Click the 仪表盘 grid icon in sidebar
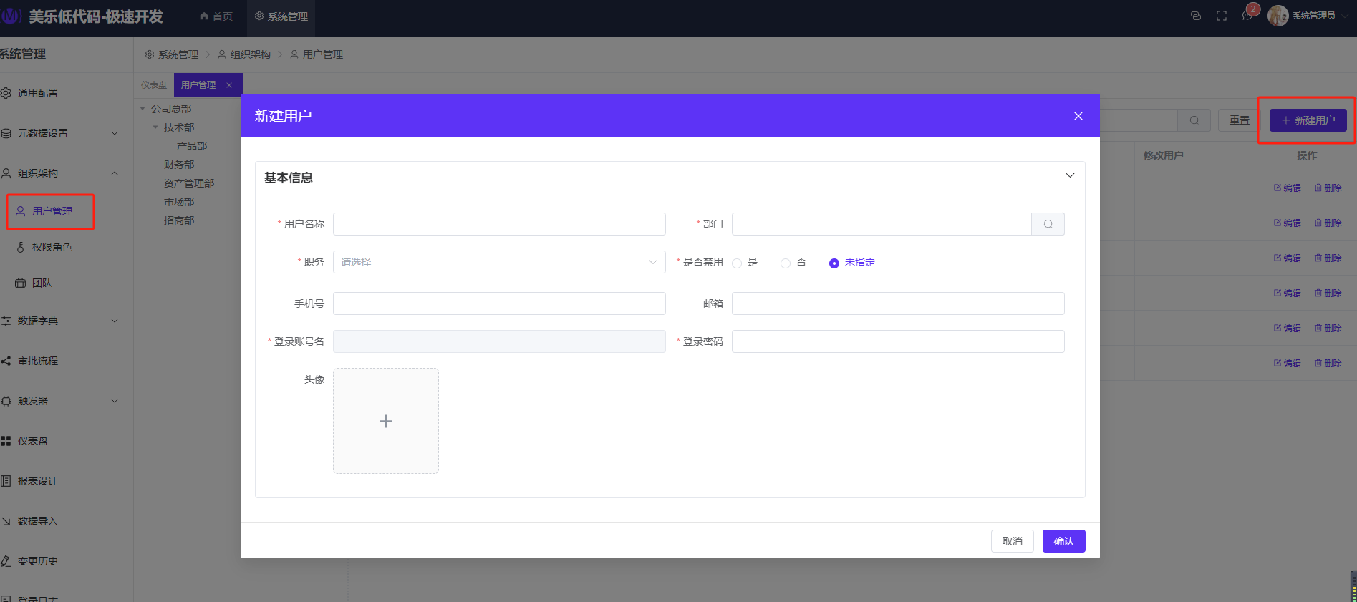The height and width of the screenshot is (602, 1357). 6,441
